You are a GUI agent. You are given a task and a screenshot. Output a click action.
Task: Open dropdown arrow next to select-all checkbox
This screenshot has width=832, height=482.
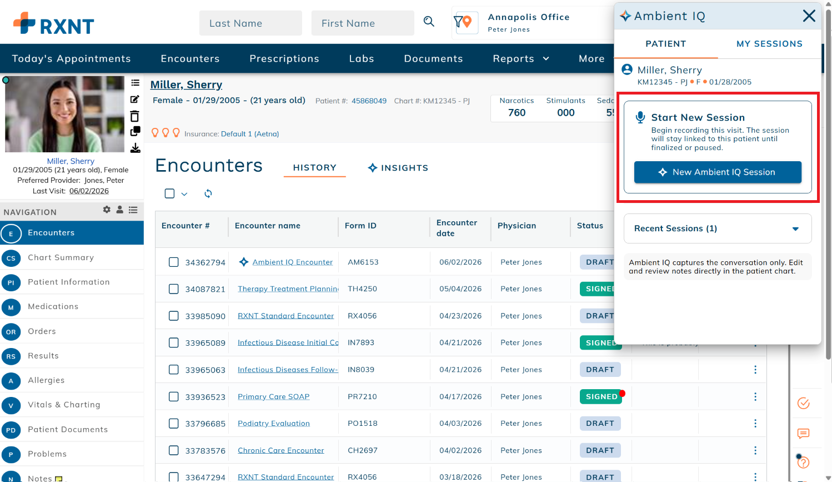184,194
